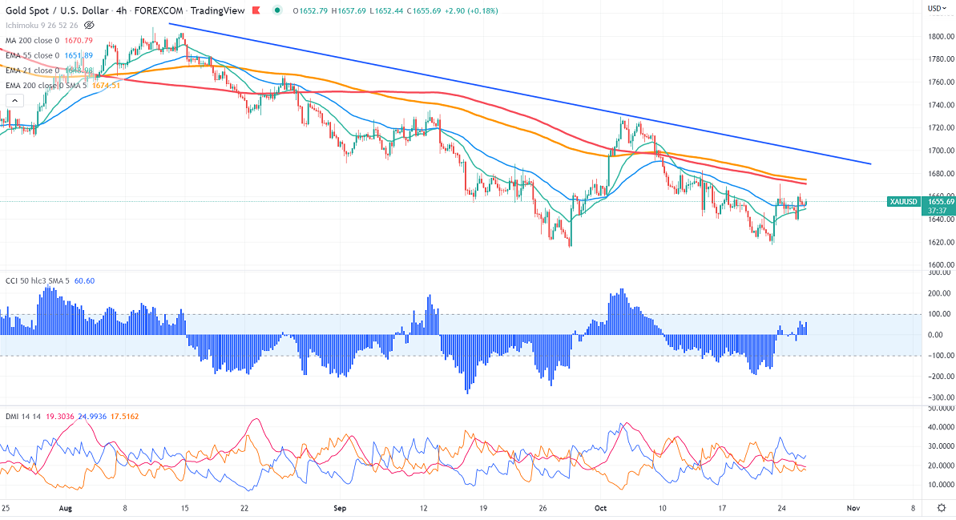The height and width of the screenshot is (520, 956).
Task: Click the TradingView source label
Action: (x=218, y=10)
